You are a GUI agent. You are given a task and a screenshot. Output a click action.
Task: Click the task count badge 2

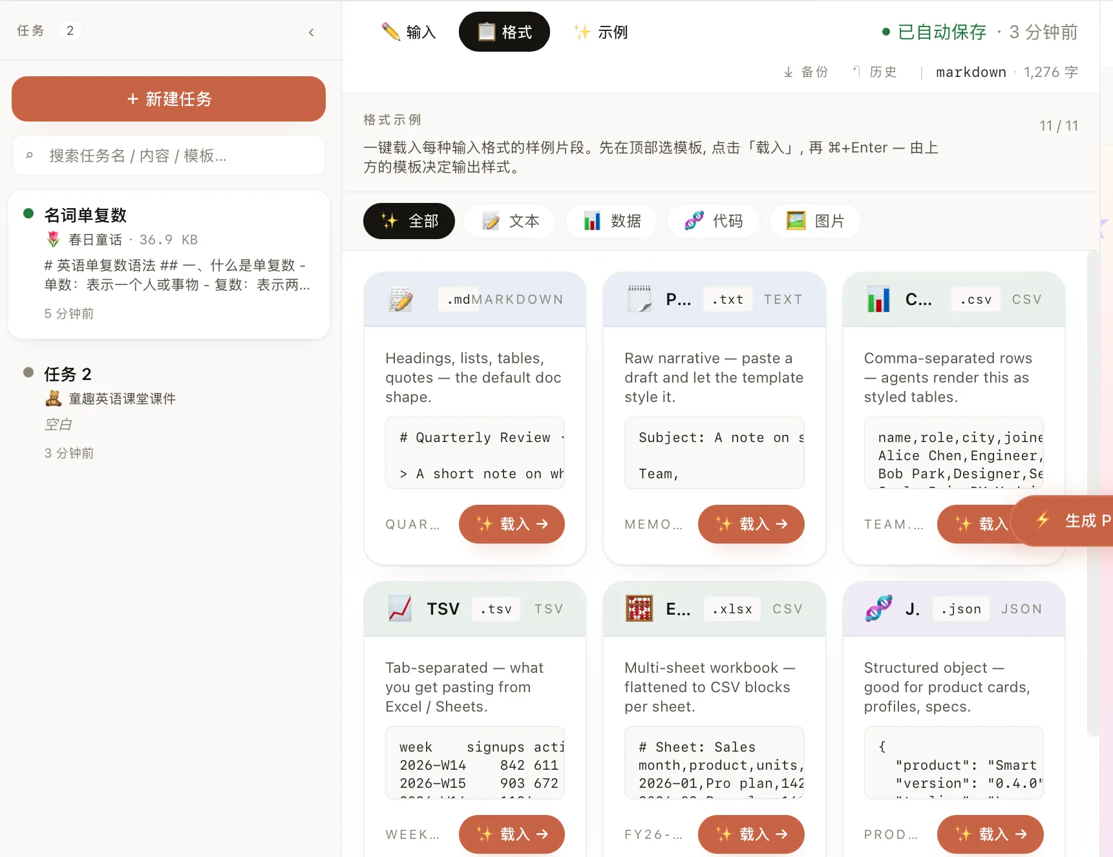(70, 30)
